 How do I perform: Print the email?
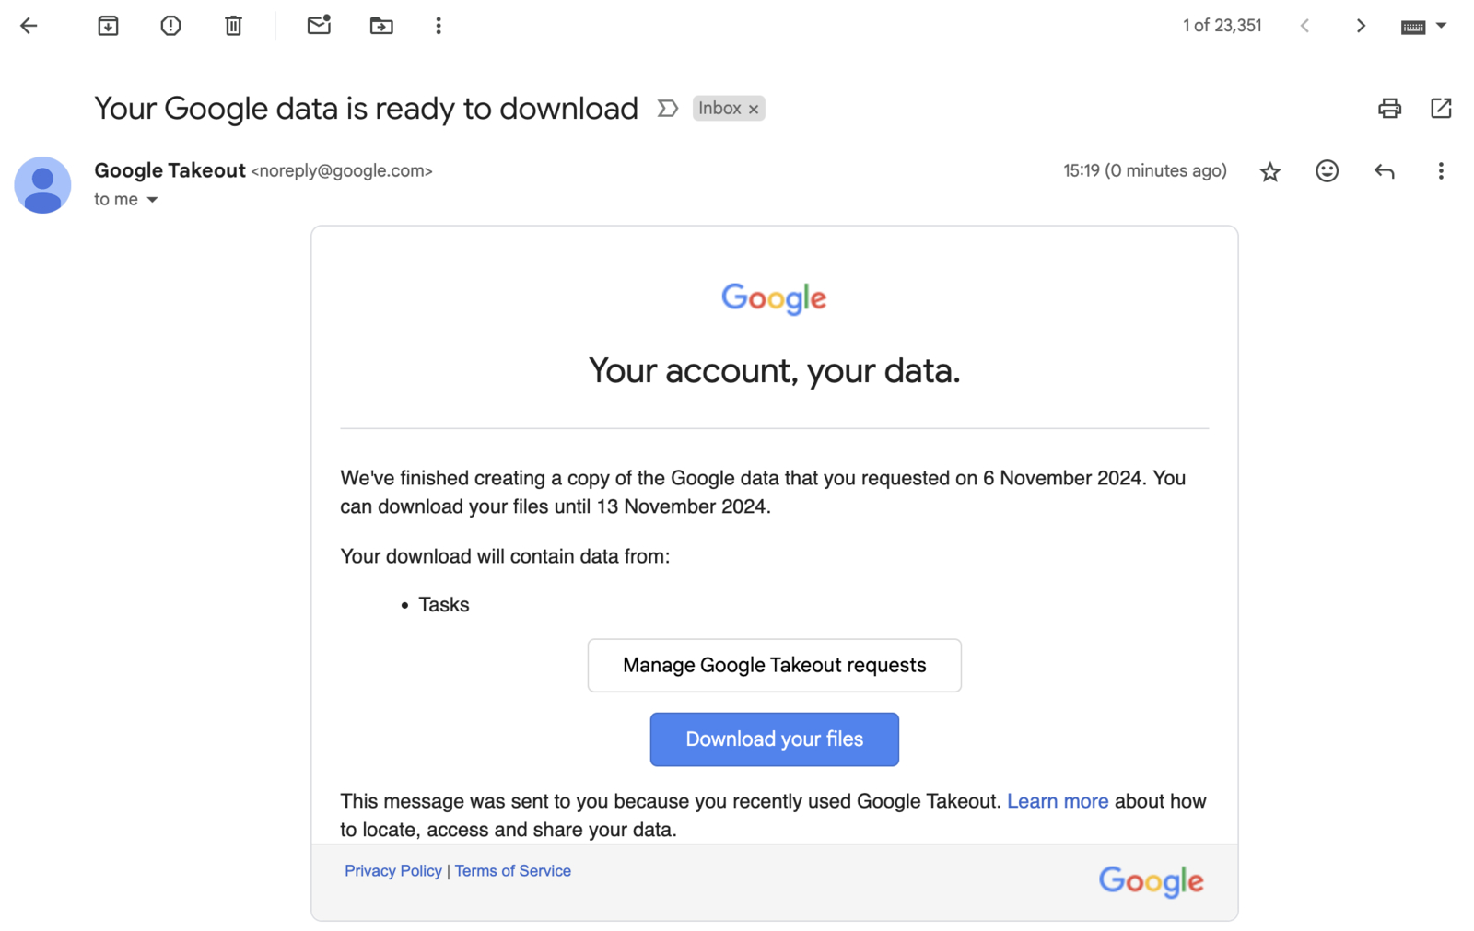click(x=1389, y=108)
